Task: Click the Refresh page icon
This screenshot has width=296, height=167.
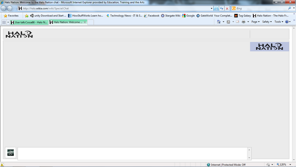Action: pyautogui.click(x=222, y=8)
